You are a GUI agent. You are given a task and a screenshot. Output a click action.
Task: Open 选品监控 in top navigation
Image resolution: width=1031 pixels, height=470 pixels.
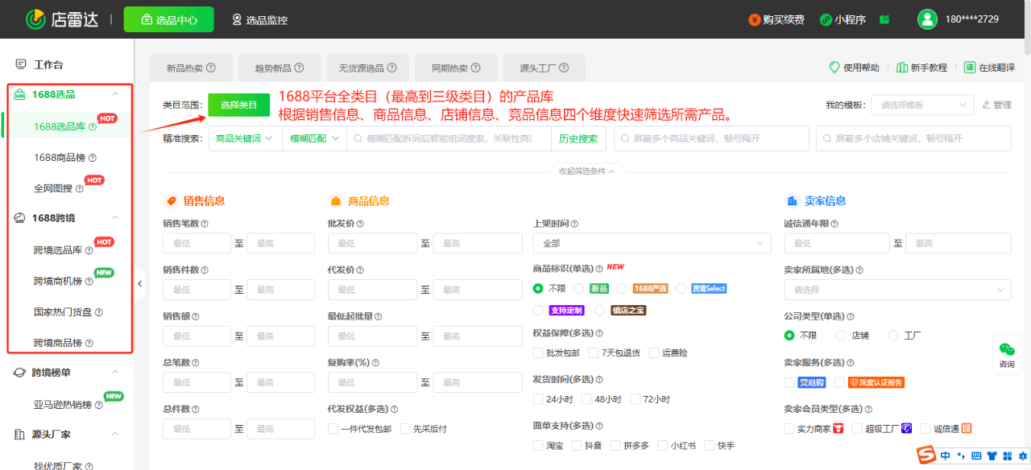259,19
